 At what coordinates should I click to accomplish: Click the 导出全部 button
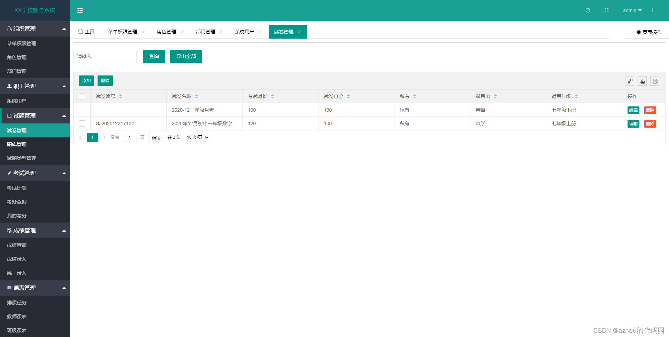coord(186,56)
